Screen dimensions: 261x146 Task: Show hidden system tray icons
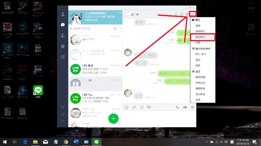pyautogui.click(x=206, y=142)
